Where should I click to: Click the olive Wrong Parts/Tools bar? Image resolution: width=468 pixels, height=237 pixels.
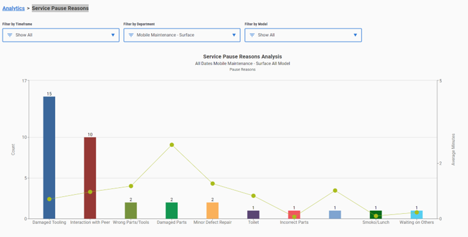coord(131,210)
